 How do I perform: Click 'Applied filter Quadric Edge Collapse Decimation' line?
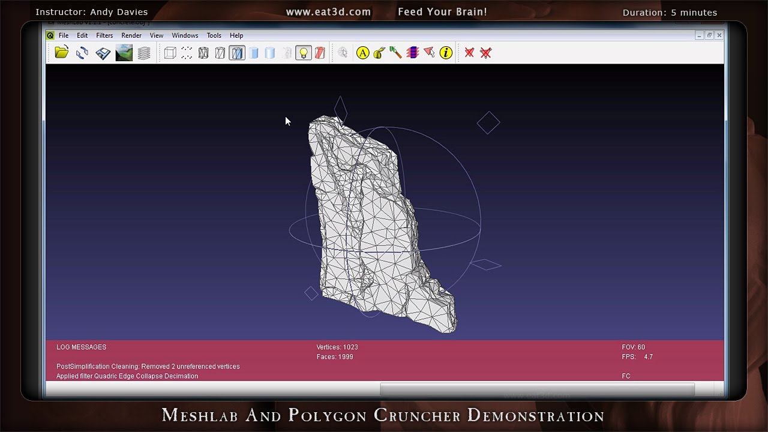127,376
